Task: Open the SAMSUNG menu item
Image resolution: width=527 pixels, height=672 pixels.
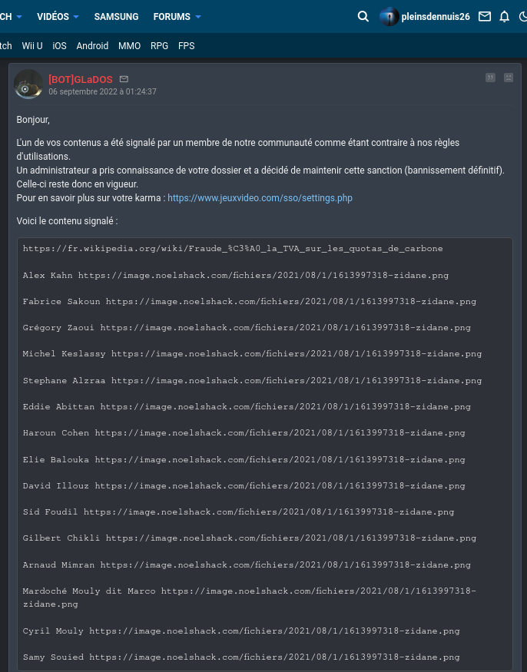Action: tap(116, 17)
